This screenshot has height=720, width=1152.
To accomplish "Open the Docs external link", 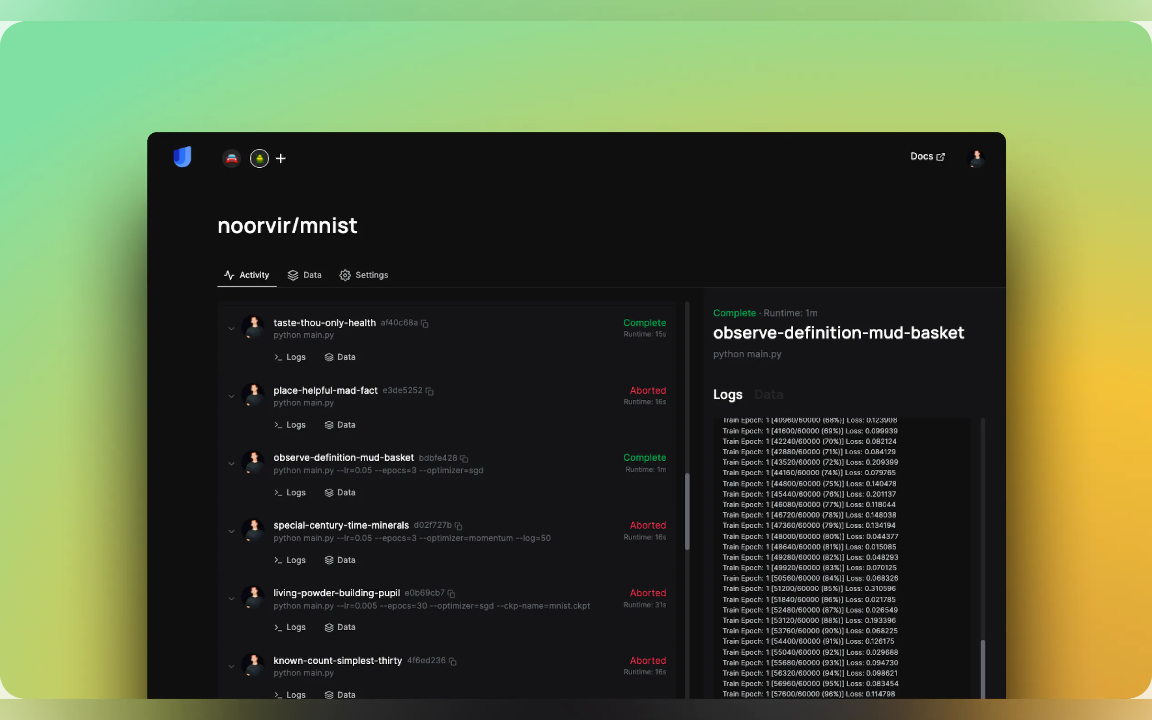I will coord(927,157).
